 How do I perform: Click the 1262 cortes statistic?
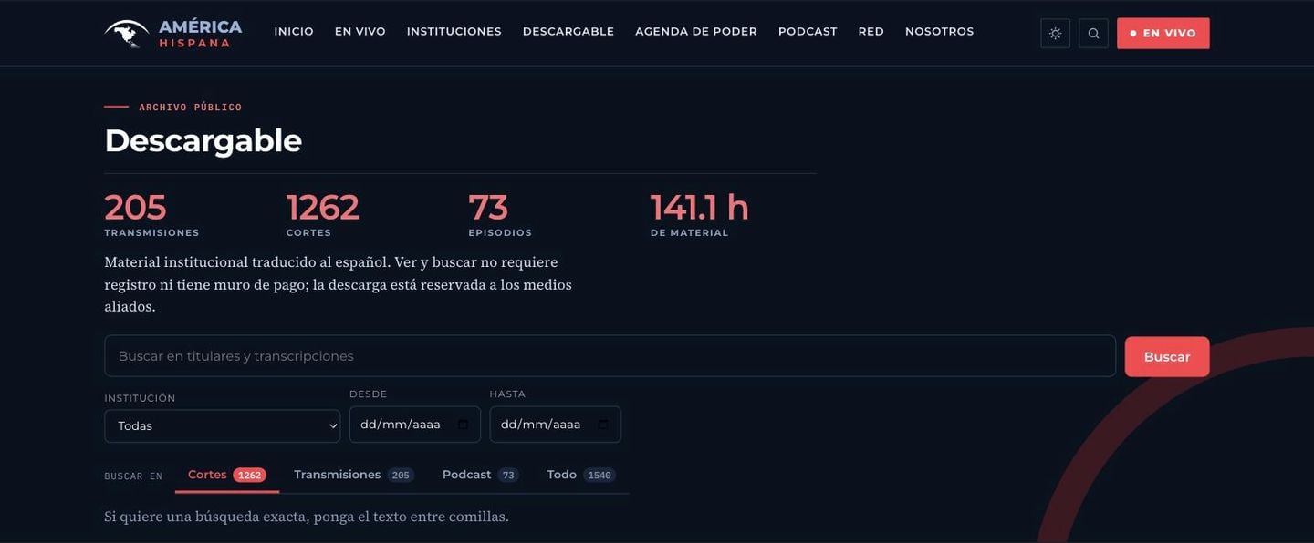[x=323, y=215]
